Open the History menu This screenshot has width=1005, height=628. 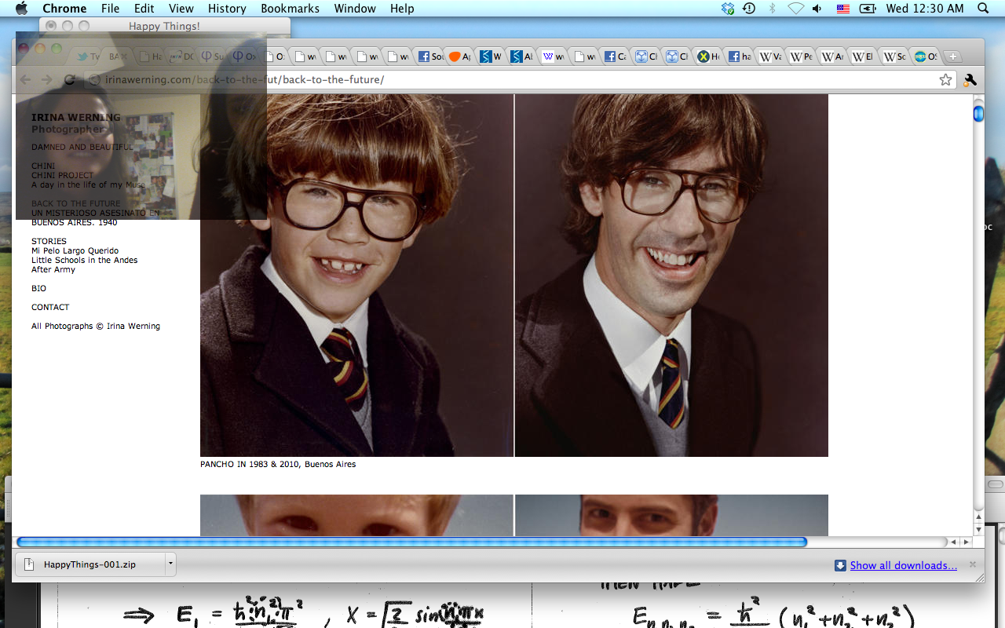click(x=227, y=9)
